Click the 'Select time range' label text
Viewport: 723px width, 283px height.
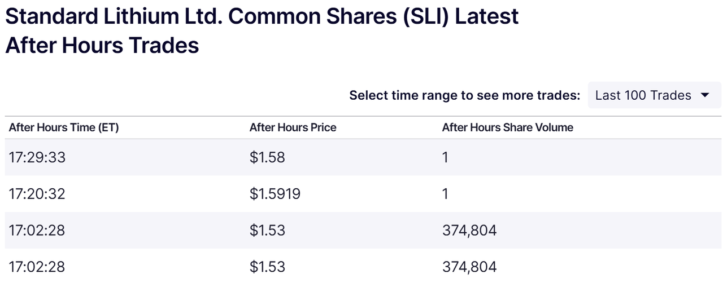pyautogui.click(x=464, y=95)
